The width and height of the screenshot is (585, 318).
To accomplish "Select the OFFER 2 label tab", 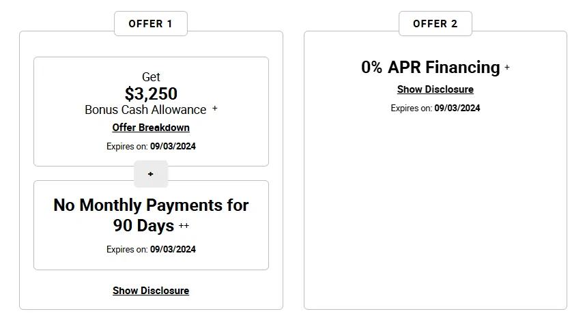I will click(x=436, y=23).
